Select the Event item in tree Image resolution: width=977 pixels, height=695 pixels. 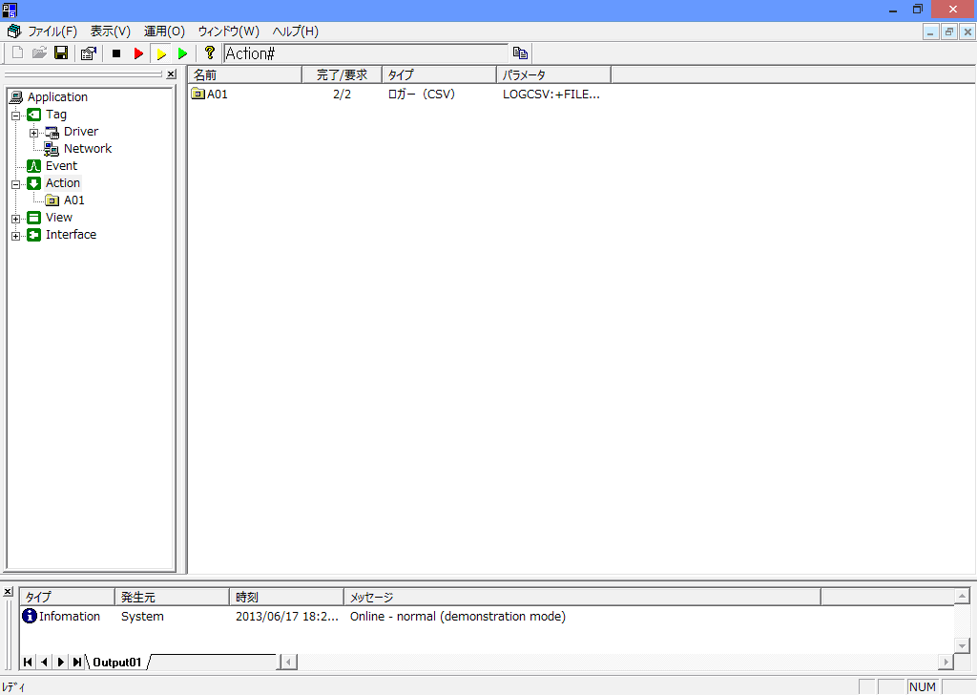point(61,166)
